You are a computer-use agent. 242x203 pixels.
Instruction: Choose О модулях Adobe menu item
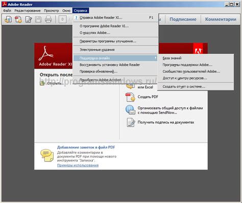point(115,33)
